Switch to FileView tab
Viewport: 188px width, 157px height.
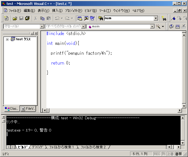28,109
